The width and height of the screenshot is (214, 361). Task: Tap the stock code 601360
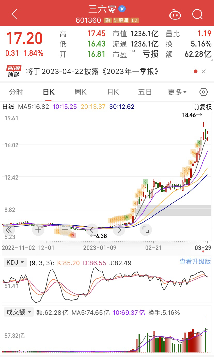coord(88,20)
